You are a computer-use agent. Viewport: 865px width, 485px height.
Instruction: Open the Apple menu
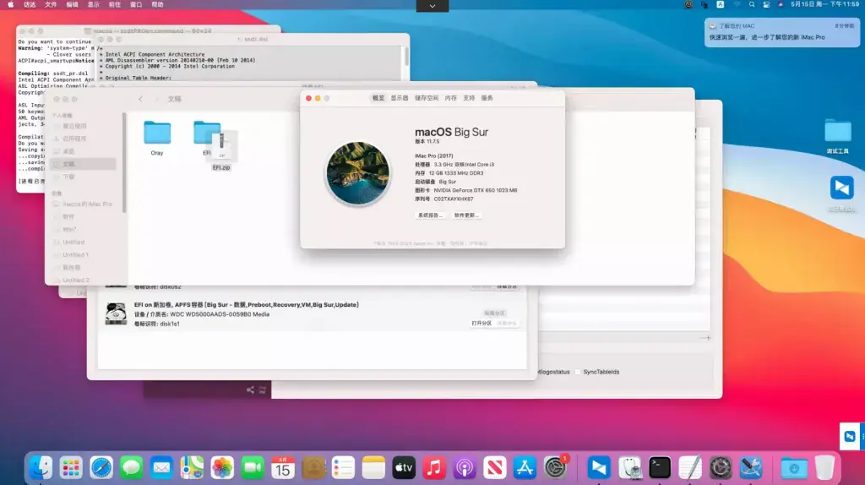(10, 4)
